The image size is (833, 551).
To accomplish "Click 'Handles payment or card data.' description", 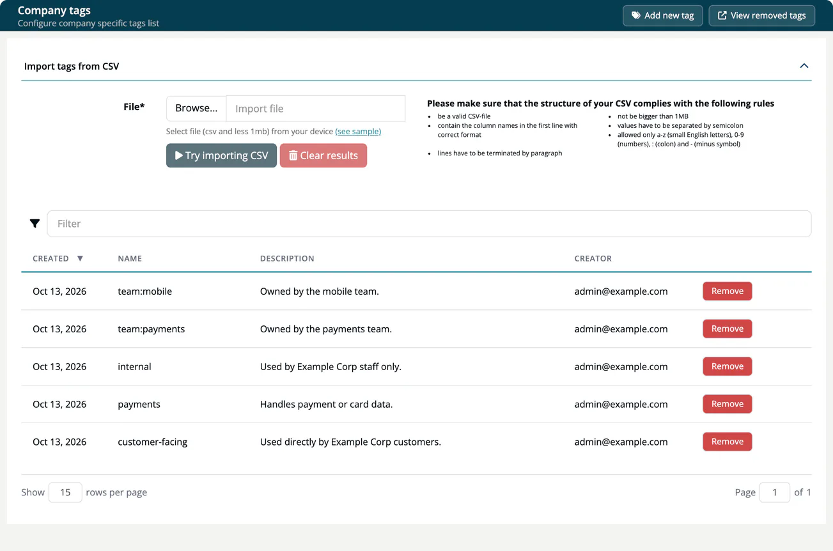I will (326, 405).
